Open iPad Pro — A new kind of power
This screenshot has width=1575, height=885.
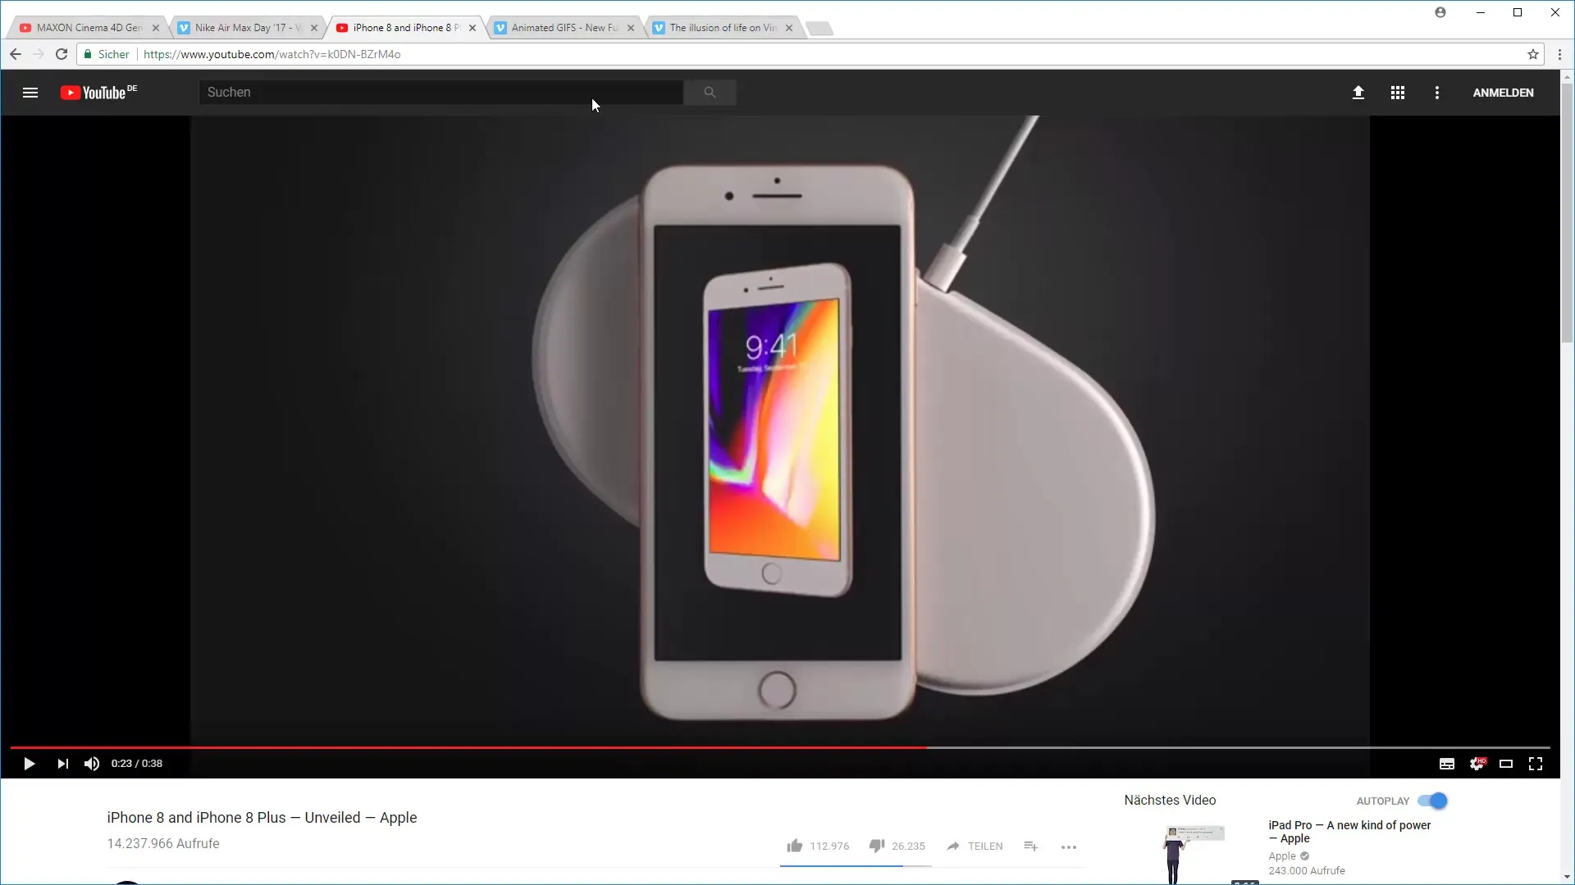pos(1349,832)
